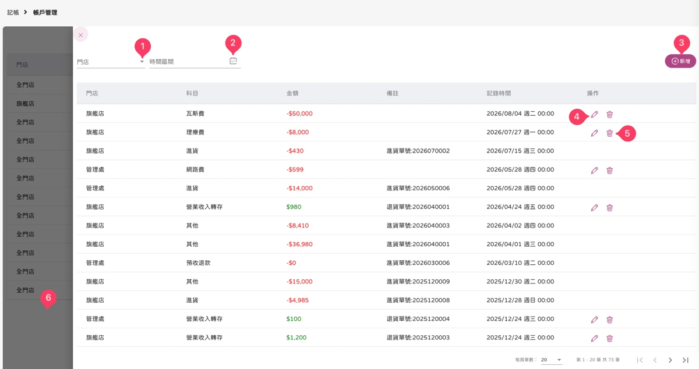Click the 金額 column header
This screenshot has width=699, height=369.
tap(292, 93)
